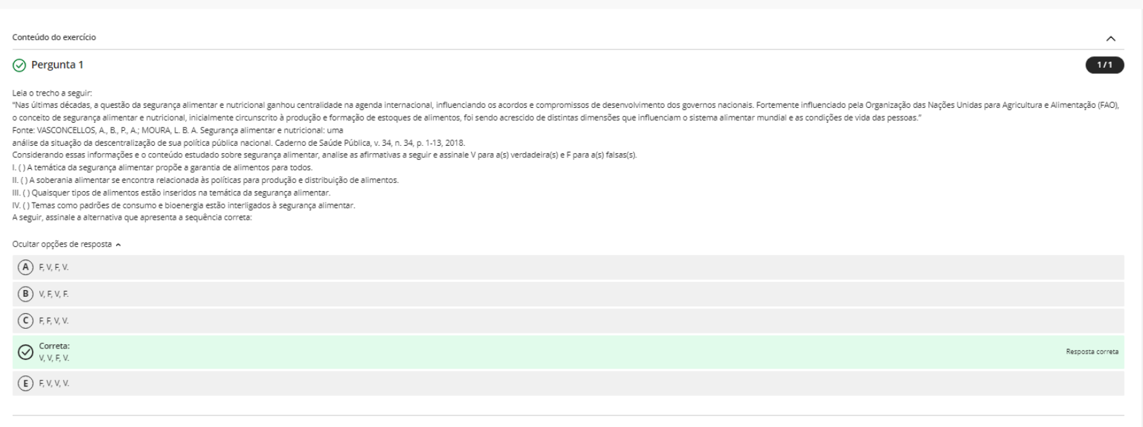This screenshot has width=1143, height=427.
Task: Collapse the Conteúdo do exercício section chevron
Action: click(x=1110, y=39)
